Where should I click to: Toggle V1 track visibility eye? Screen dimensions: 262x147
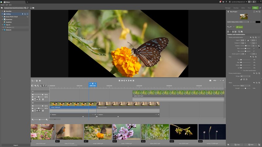click(x=33, y=106)
